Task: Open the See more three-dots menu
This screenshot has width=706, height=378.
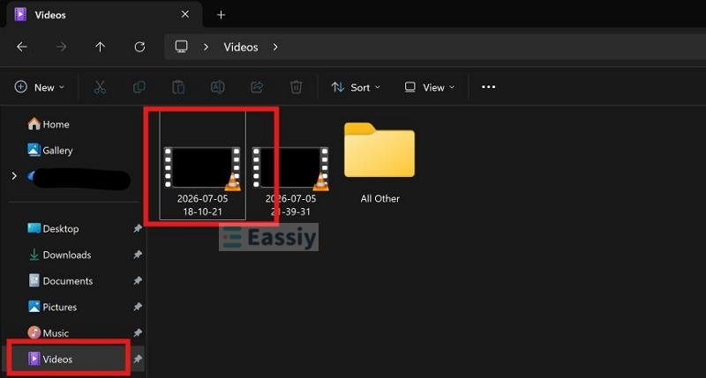Action: pyautogui.click(x=489, y=87)
